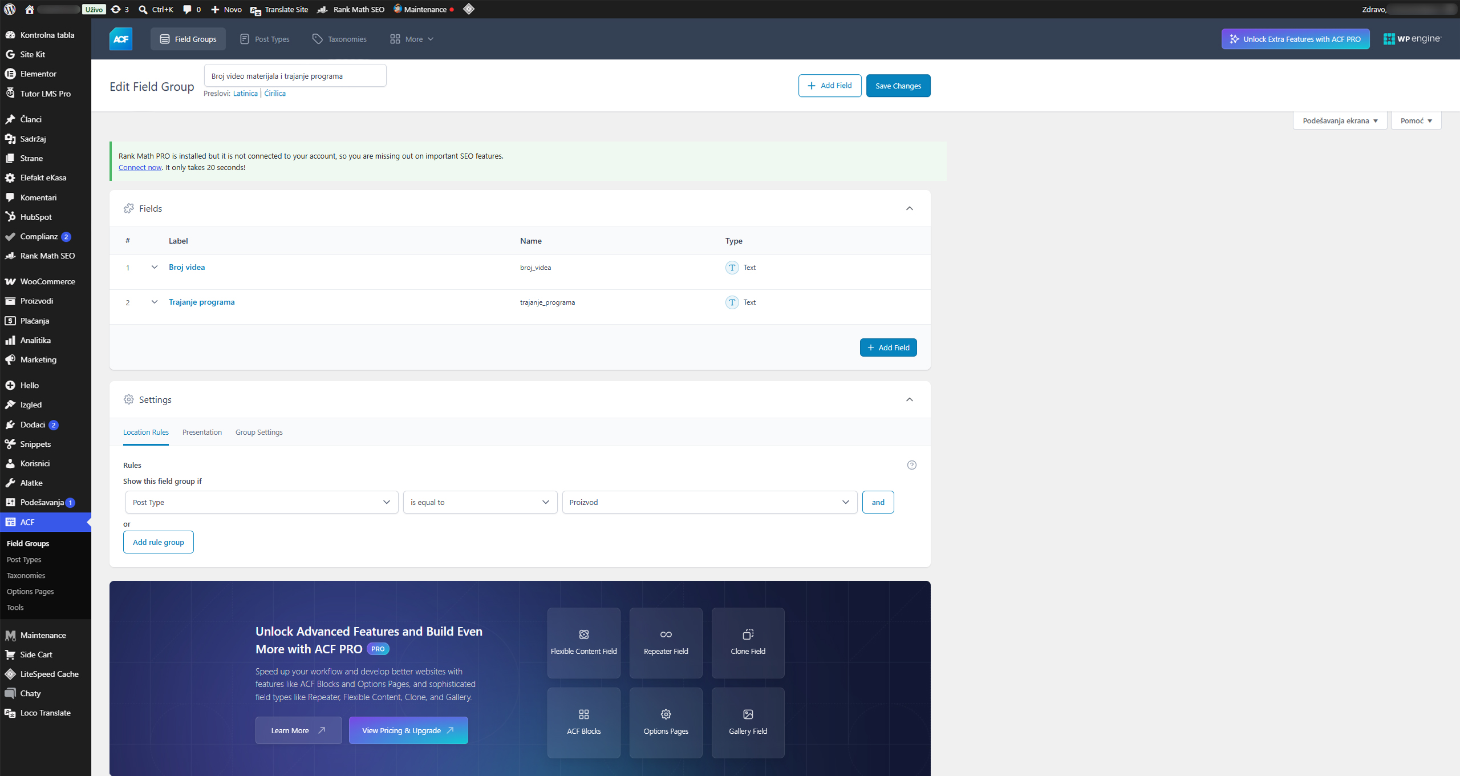Click the comments bubble icon in admin bar
This screenshot has height=776, width=1460.
187,9
